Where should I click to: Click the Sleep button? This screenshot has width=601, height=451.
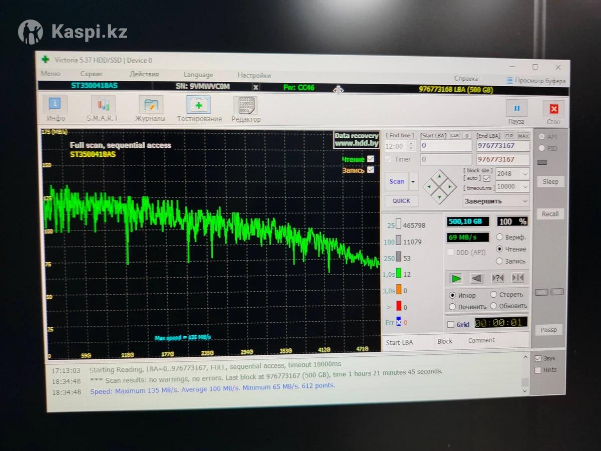click(x=550, y=181)
